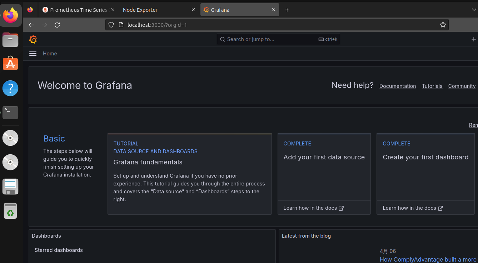Open Ubuntu Software from the dock
478x263 pixels.
click(x=11, y=64)
